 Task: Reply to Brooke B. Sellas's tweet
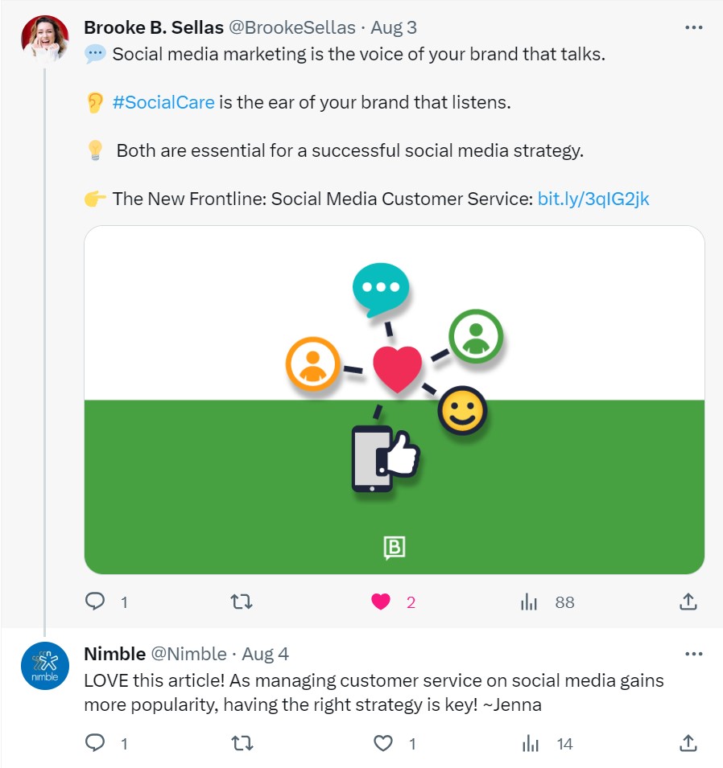click(x=96, y=602)
